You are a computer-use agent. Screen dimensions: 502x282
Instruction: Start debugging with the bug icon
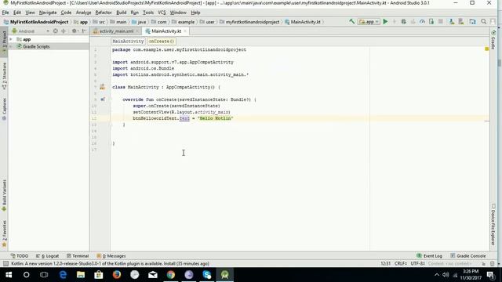tap(404, 22)
